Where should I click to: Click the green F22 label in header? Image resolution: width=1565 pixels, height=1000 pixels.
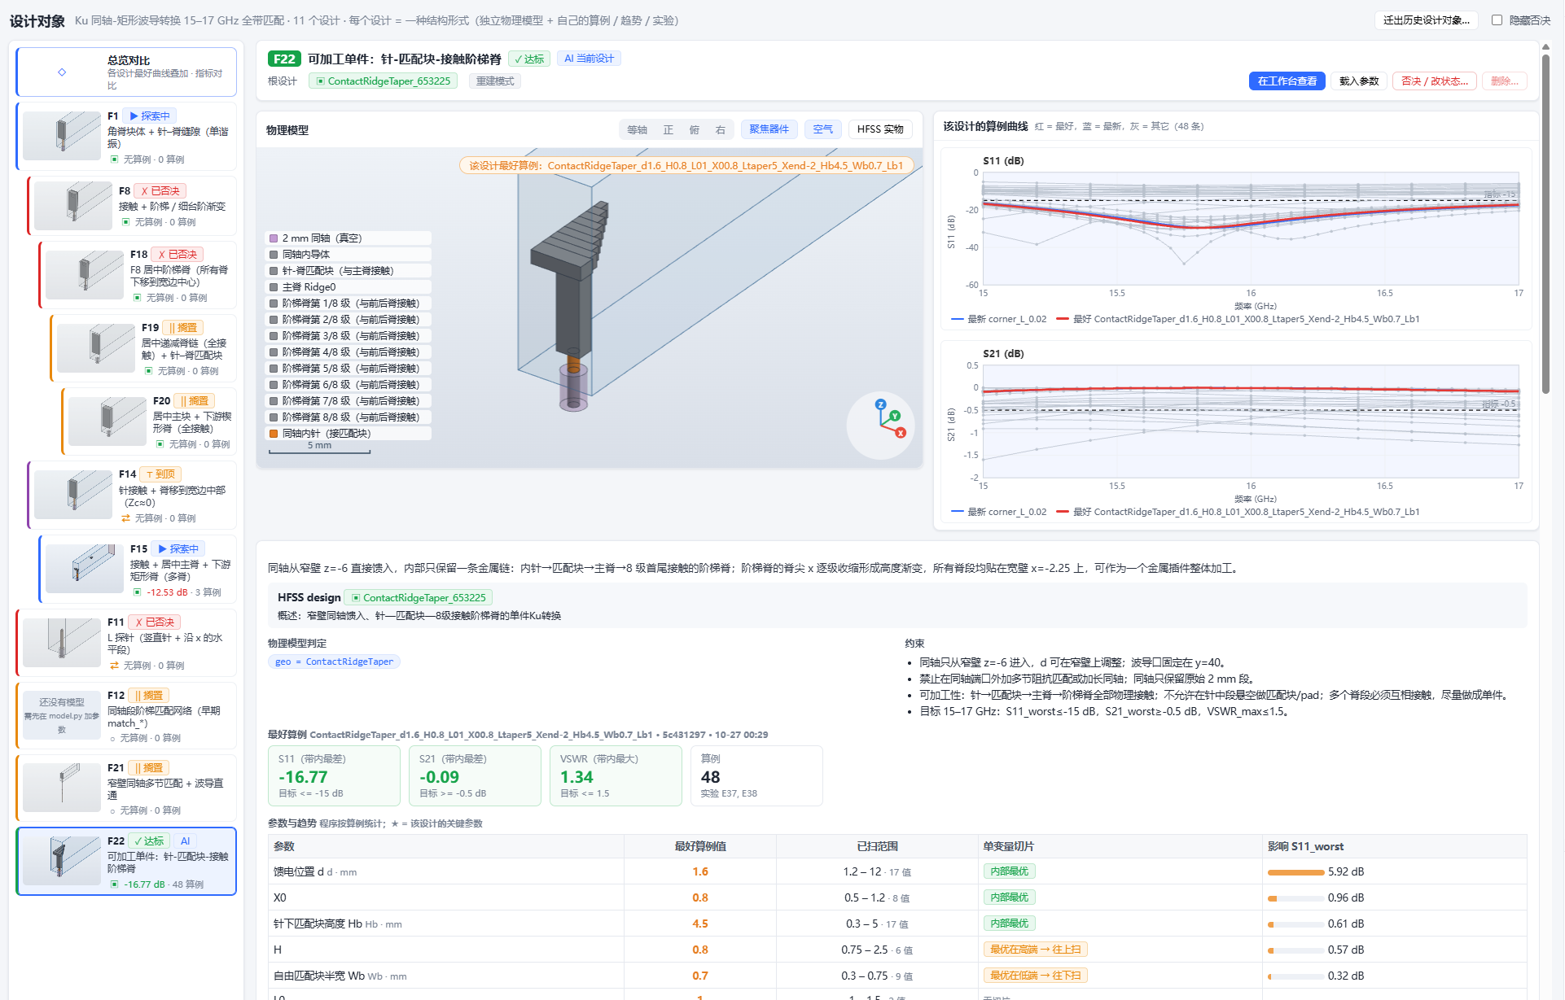coord(284,59)
